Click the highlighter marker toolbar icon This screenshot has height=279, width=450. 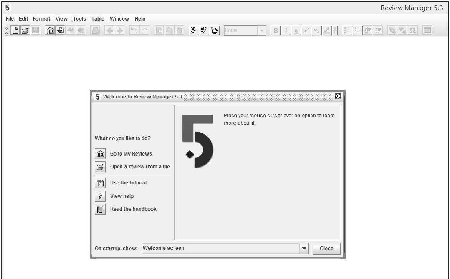pyautogui.click(x=326, y=30)
